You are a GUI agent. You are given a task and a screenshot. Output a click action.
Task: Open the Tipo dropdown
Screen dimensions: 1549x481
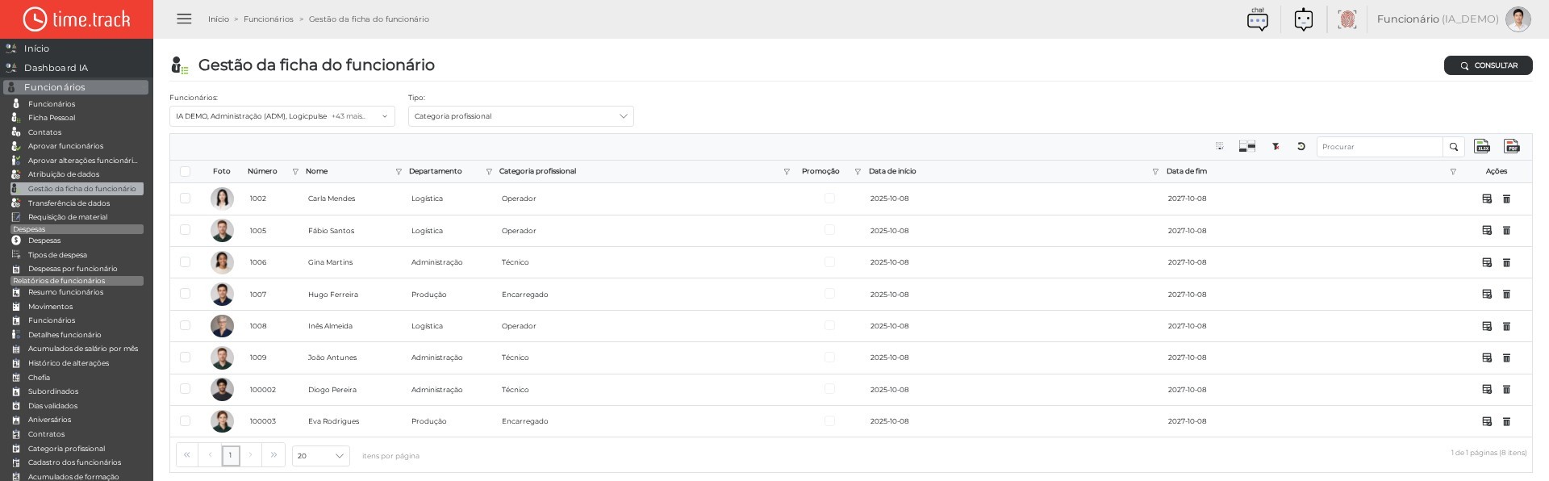click(x=521, y=116)
